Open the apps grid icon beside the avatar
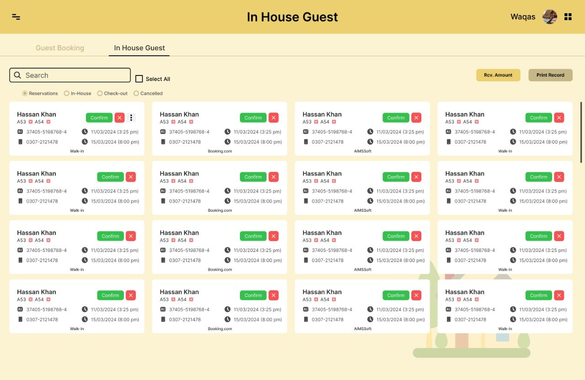The width and height of the screenshot is (585, 380). click(568, 17)
